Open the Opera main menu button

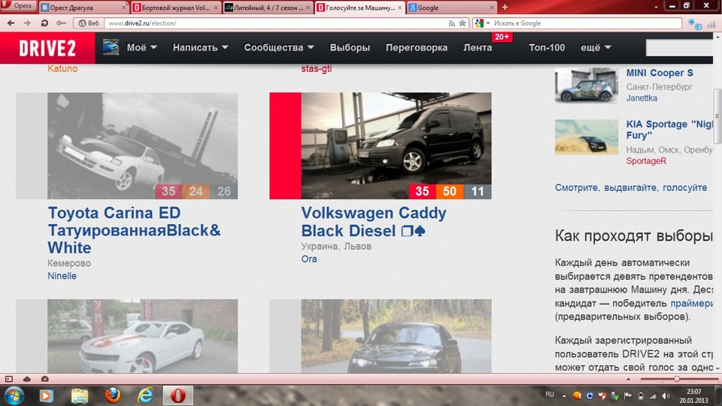17,6
